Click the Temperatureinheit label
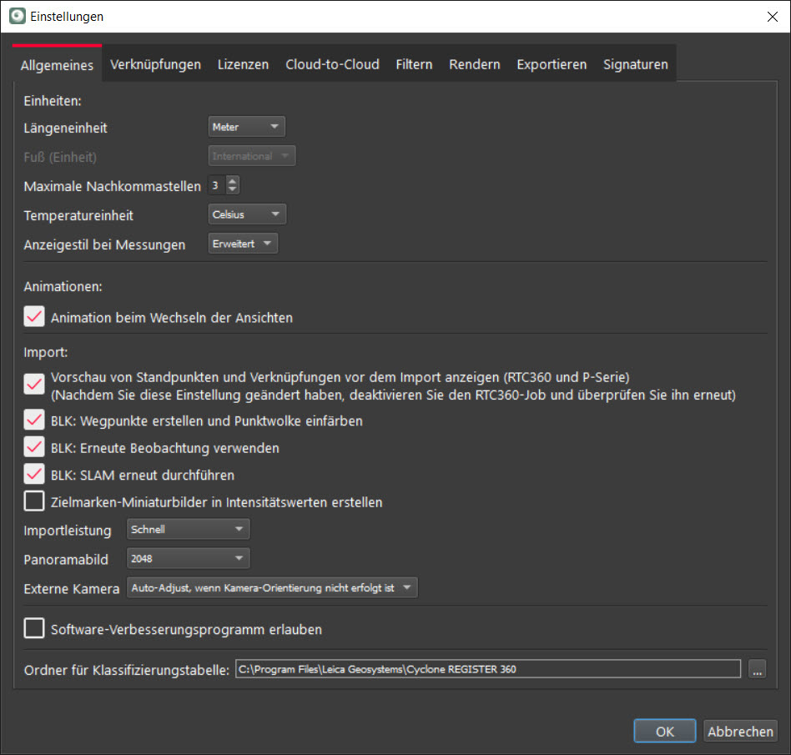Image resolution: width=791 pixels, height=755 pixels. (78, 216)
